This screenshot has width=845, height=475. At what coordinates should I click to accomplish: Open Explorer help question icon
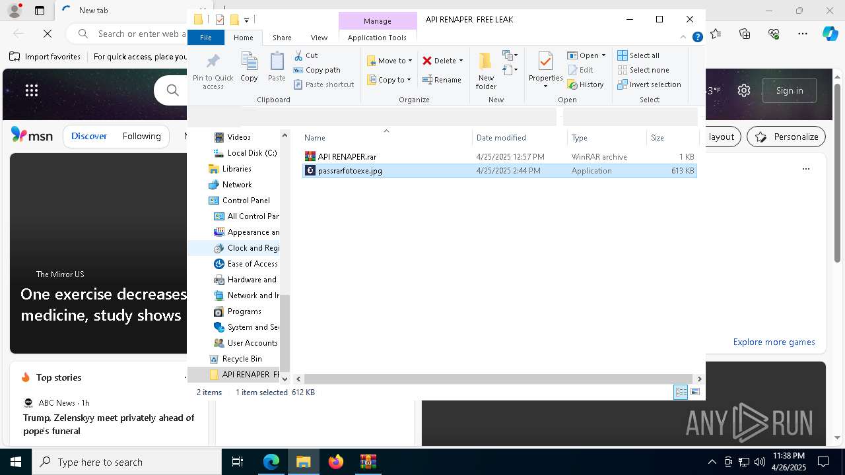click(697, 38)
